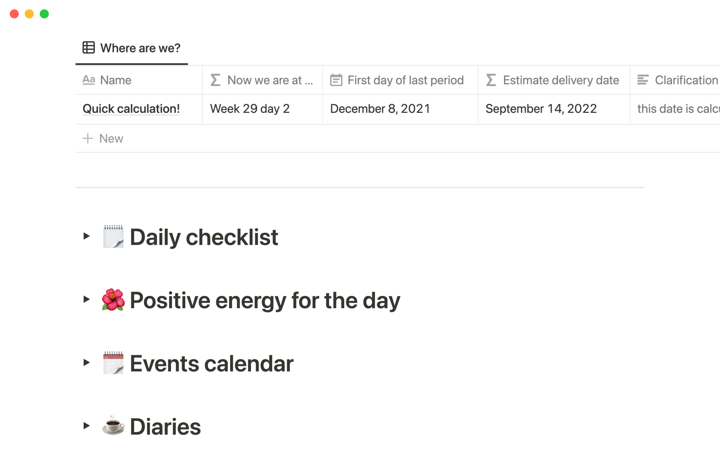720x450 pixels.
Task: Expand the Events calendar toggle arrow
Action: point(87,363)
